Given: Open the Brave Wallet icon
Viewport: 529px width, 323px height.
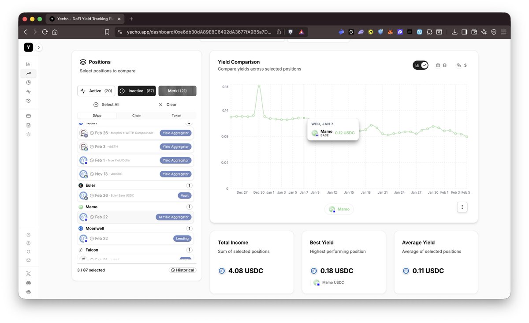Looking at the screenshot, I should click(474, 32).
